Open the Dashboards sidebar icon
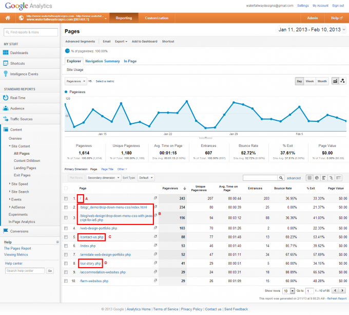Image resolution: width=349 pixels, height=315 pixels. (x=6, y=52)
